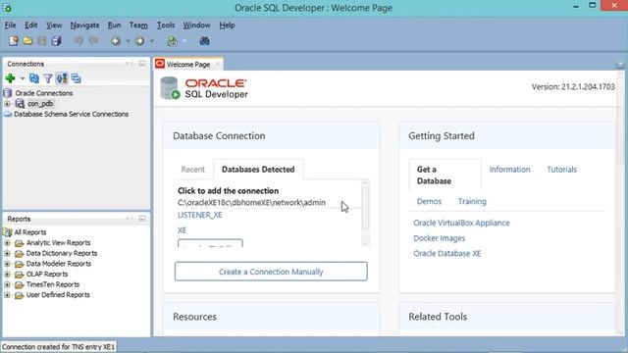Screen dimensions: 628x353
Task: Click the funnel Filter icon in Connections
Action: pyautogui.click(x=48, y=78)
